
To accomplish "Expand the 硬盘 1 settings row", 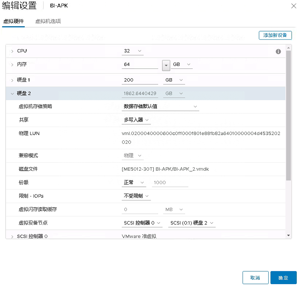I will [13, 80].
